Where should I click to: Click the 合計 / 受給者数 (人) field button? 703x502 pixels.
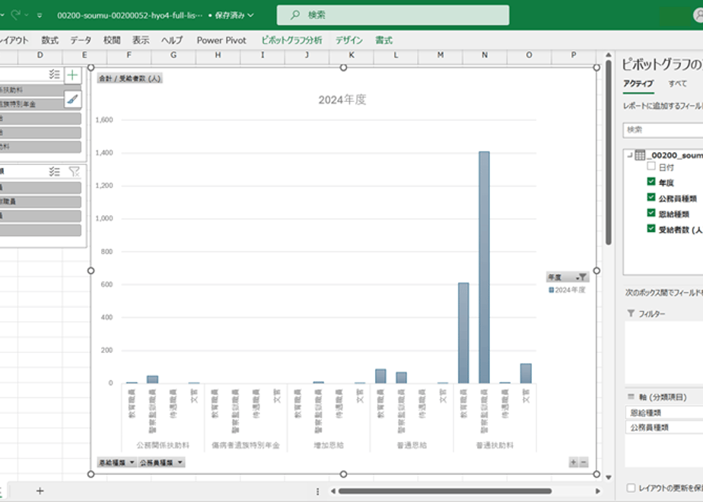click(130, 78)
